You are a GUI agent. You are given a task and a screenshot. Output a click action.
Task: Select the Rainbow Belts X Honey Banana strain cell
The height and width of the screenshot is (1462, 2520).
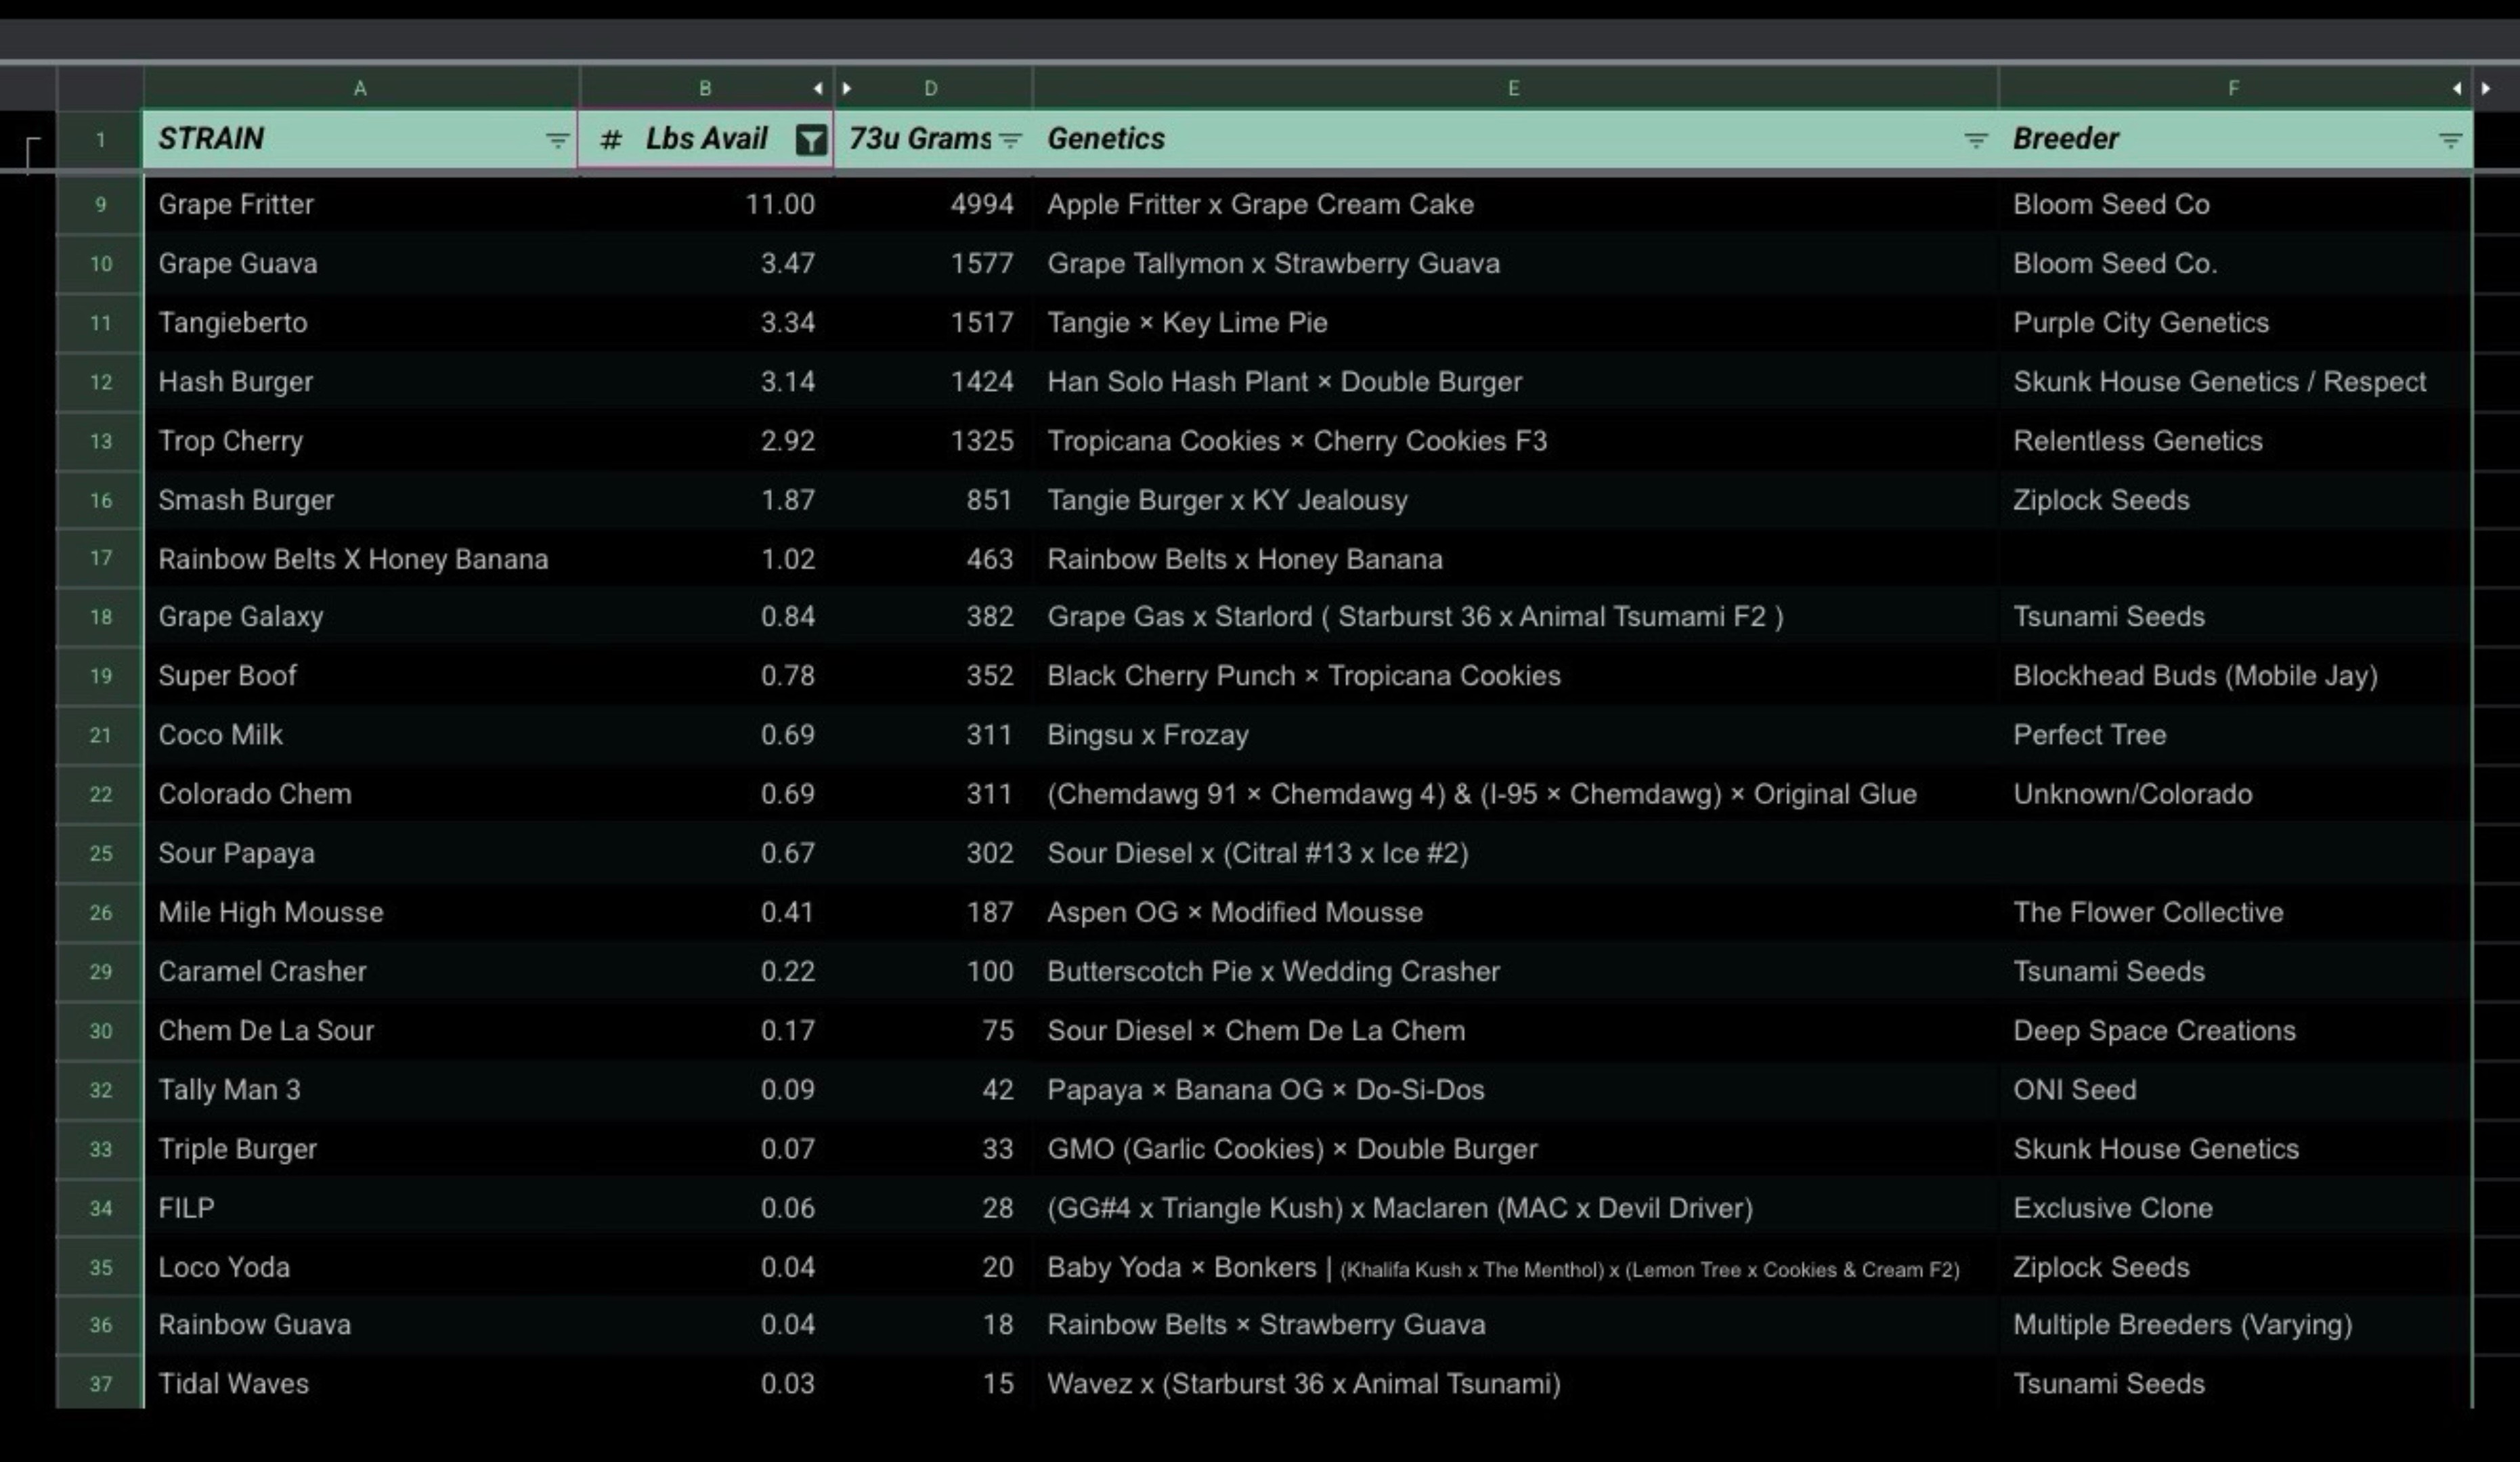point(361,559)
